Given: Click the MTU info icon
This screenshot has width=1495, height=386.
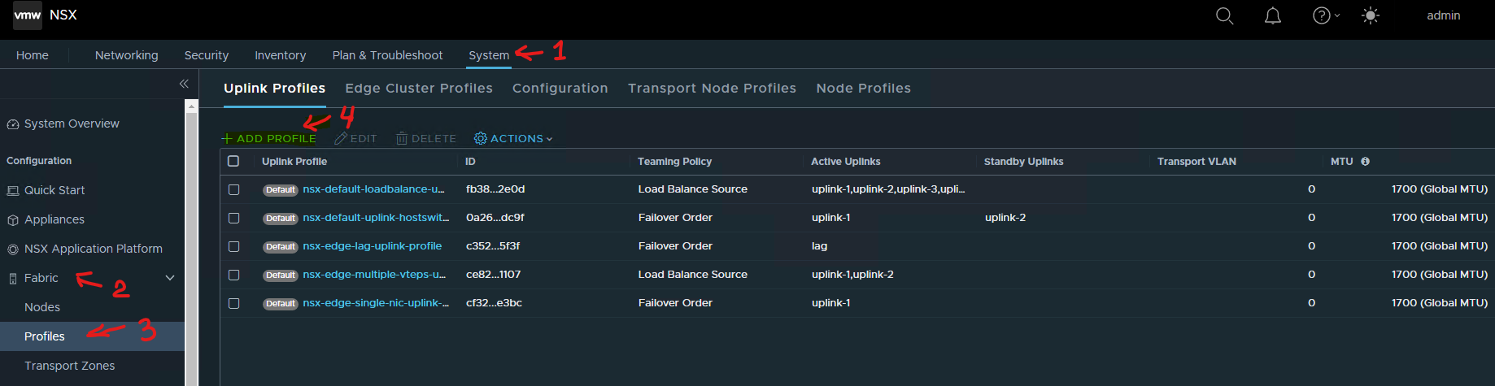Looking at the screenshot, I should (1365, 162).
